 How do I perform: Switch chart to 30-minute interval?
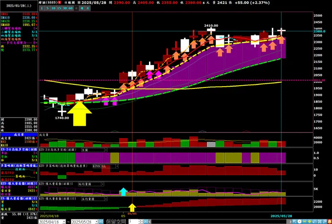[65, 8]
